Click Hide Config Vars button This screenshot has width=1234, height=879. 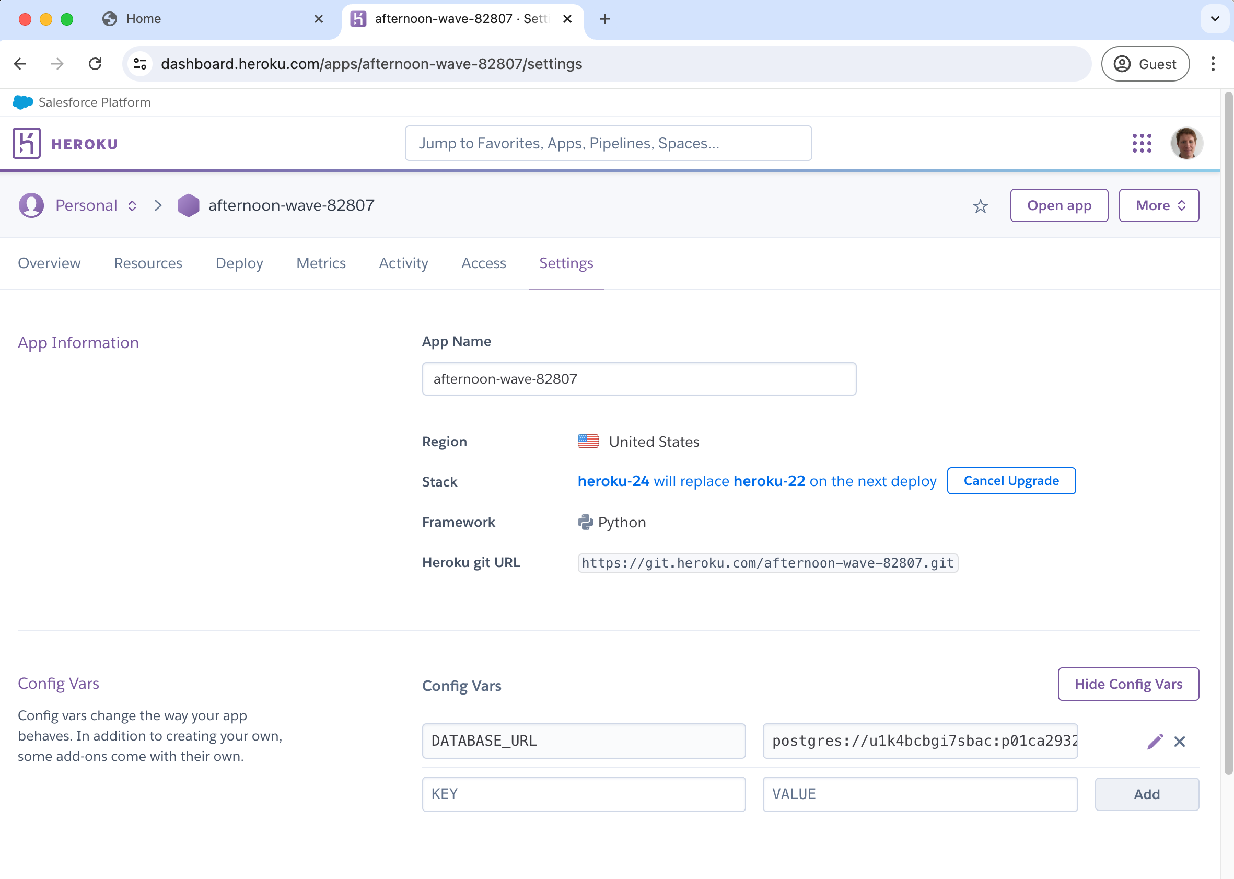coord(1128,683)
